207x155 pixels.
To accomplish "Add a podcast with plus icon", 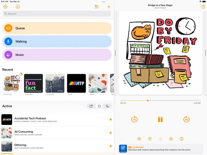I will click(109, 7).
